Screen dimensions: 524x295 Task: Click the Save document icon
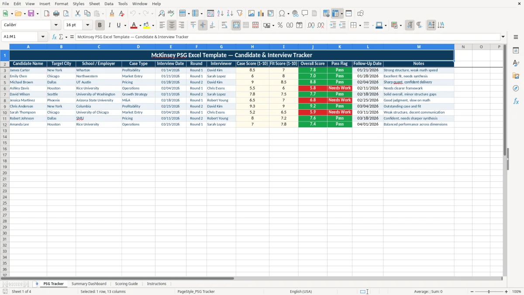(x=31, y=14)
